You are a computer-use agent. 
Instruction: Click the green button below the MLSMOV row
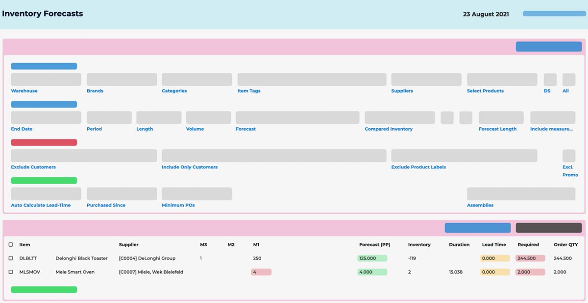click(x=44, y=289)
